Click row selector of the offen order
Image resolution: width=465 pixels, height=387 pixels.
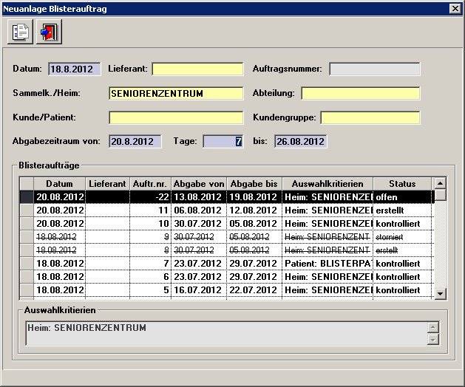(x=27, y=196)
